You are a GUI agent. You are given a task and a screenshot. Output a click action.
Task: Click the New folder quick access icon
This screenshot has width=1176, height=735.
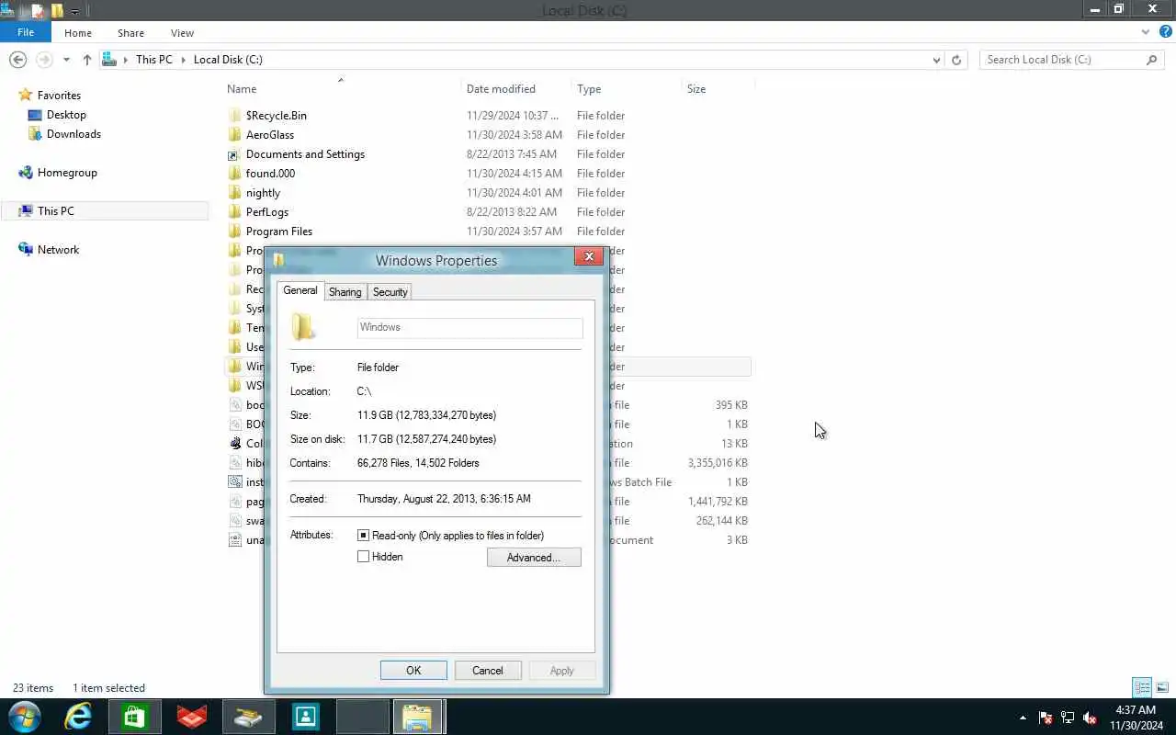pos(57,11)
